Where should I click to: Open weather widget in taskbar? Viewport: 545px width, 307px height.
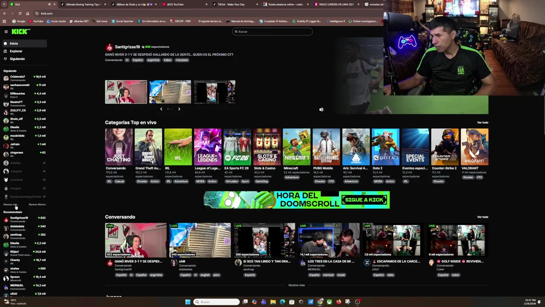15,302
